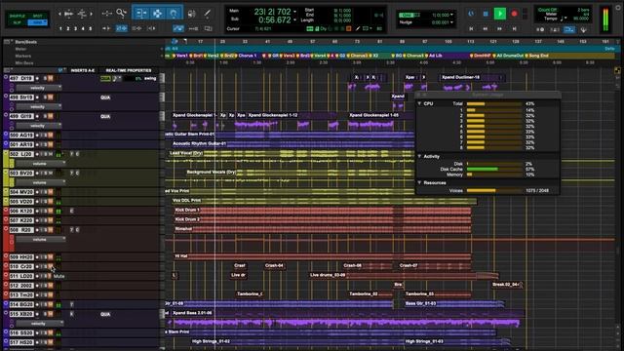
Task: Select the Grabber tool
Action: 174,14
